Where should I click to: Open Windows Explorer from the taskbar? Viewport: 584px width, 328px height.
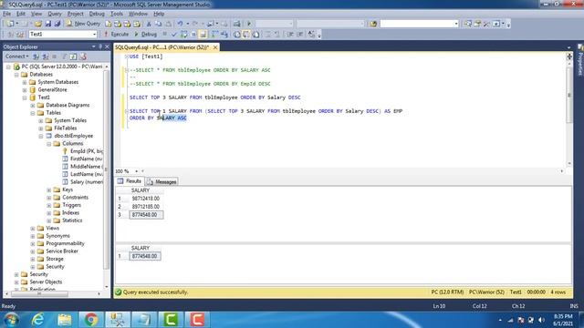(x=65, y=320)
